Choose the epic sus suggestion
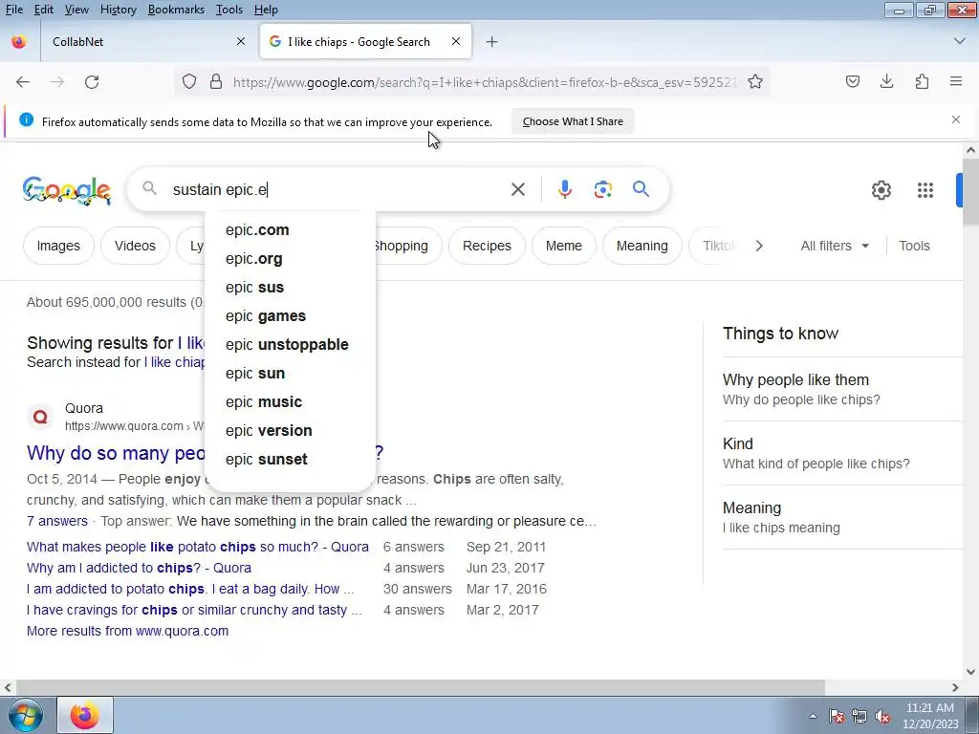The image size is (979, 734). [x=291, y=287]
